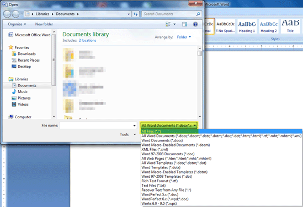Click the refresh icon beside address bar
Image resolution: width=303 pixels, height=207 pixels.
tap(136, 14)
